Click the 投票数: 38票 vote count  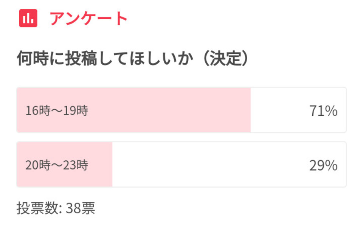(x=56, y=208)
